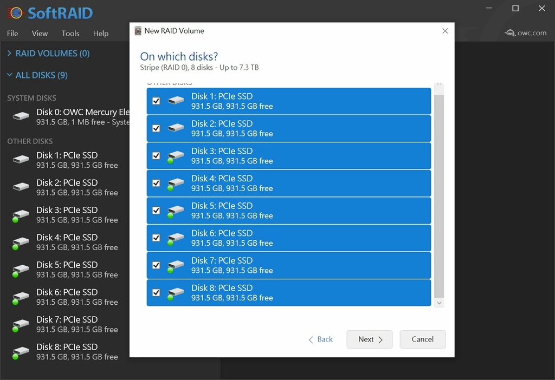Uncheck the Disk 4 checkbox
The image size is (555, 380).
[x=156, y=183]
